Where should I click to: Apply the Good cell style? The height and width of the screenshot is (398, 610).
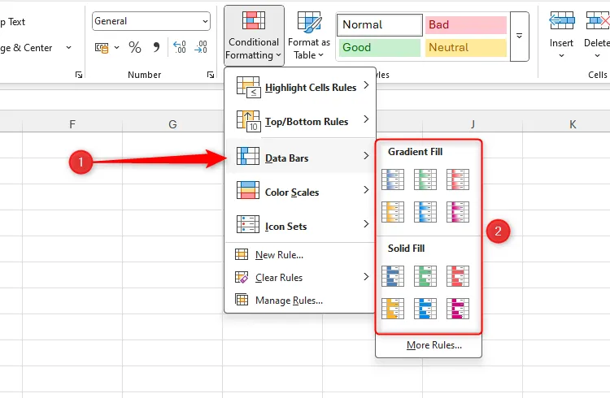click(x=379, y=47)
